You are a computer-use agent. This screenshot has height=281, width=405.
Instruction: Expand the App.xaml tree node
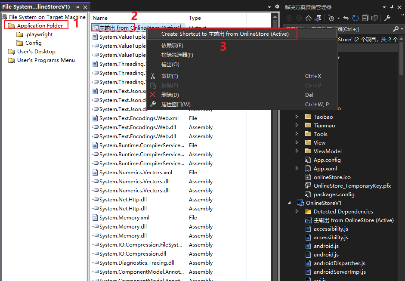(297, 168)
